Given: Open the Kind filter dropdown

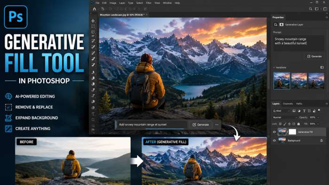Looking at the screenshot, I should tap(282, 111).
